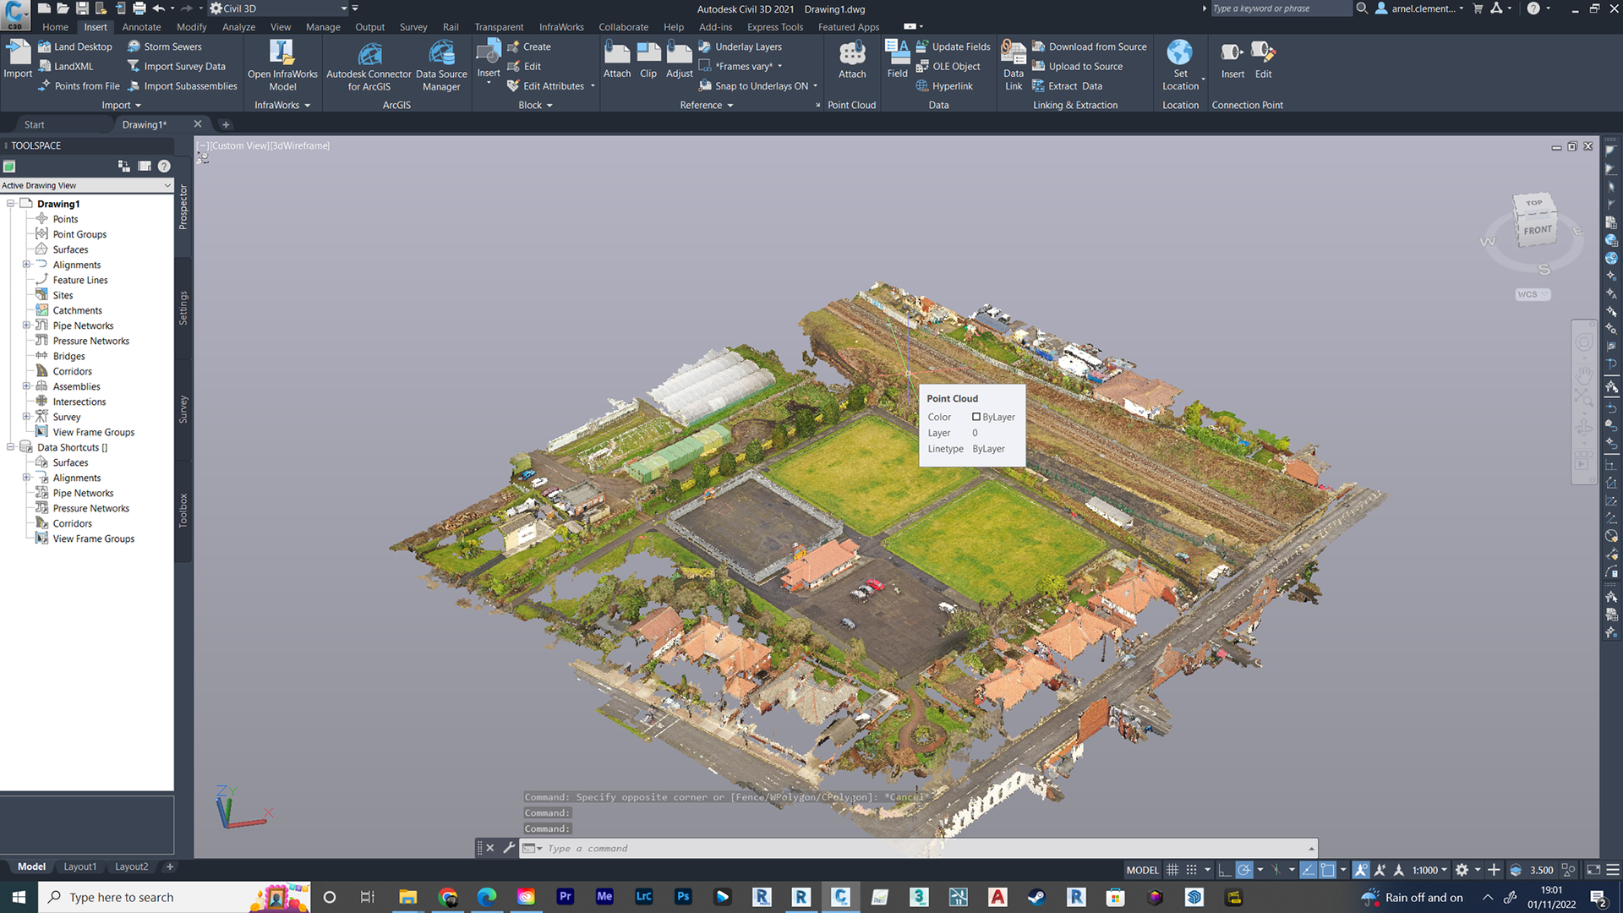Click the Hyperlink tool
The height and width of the screenshot is (913, 1623).
[944, 85]
